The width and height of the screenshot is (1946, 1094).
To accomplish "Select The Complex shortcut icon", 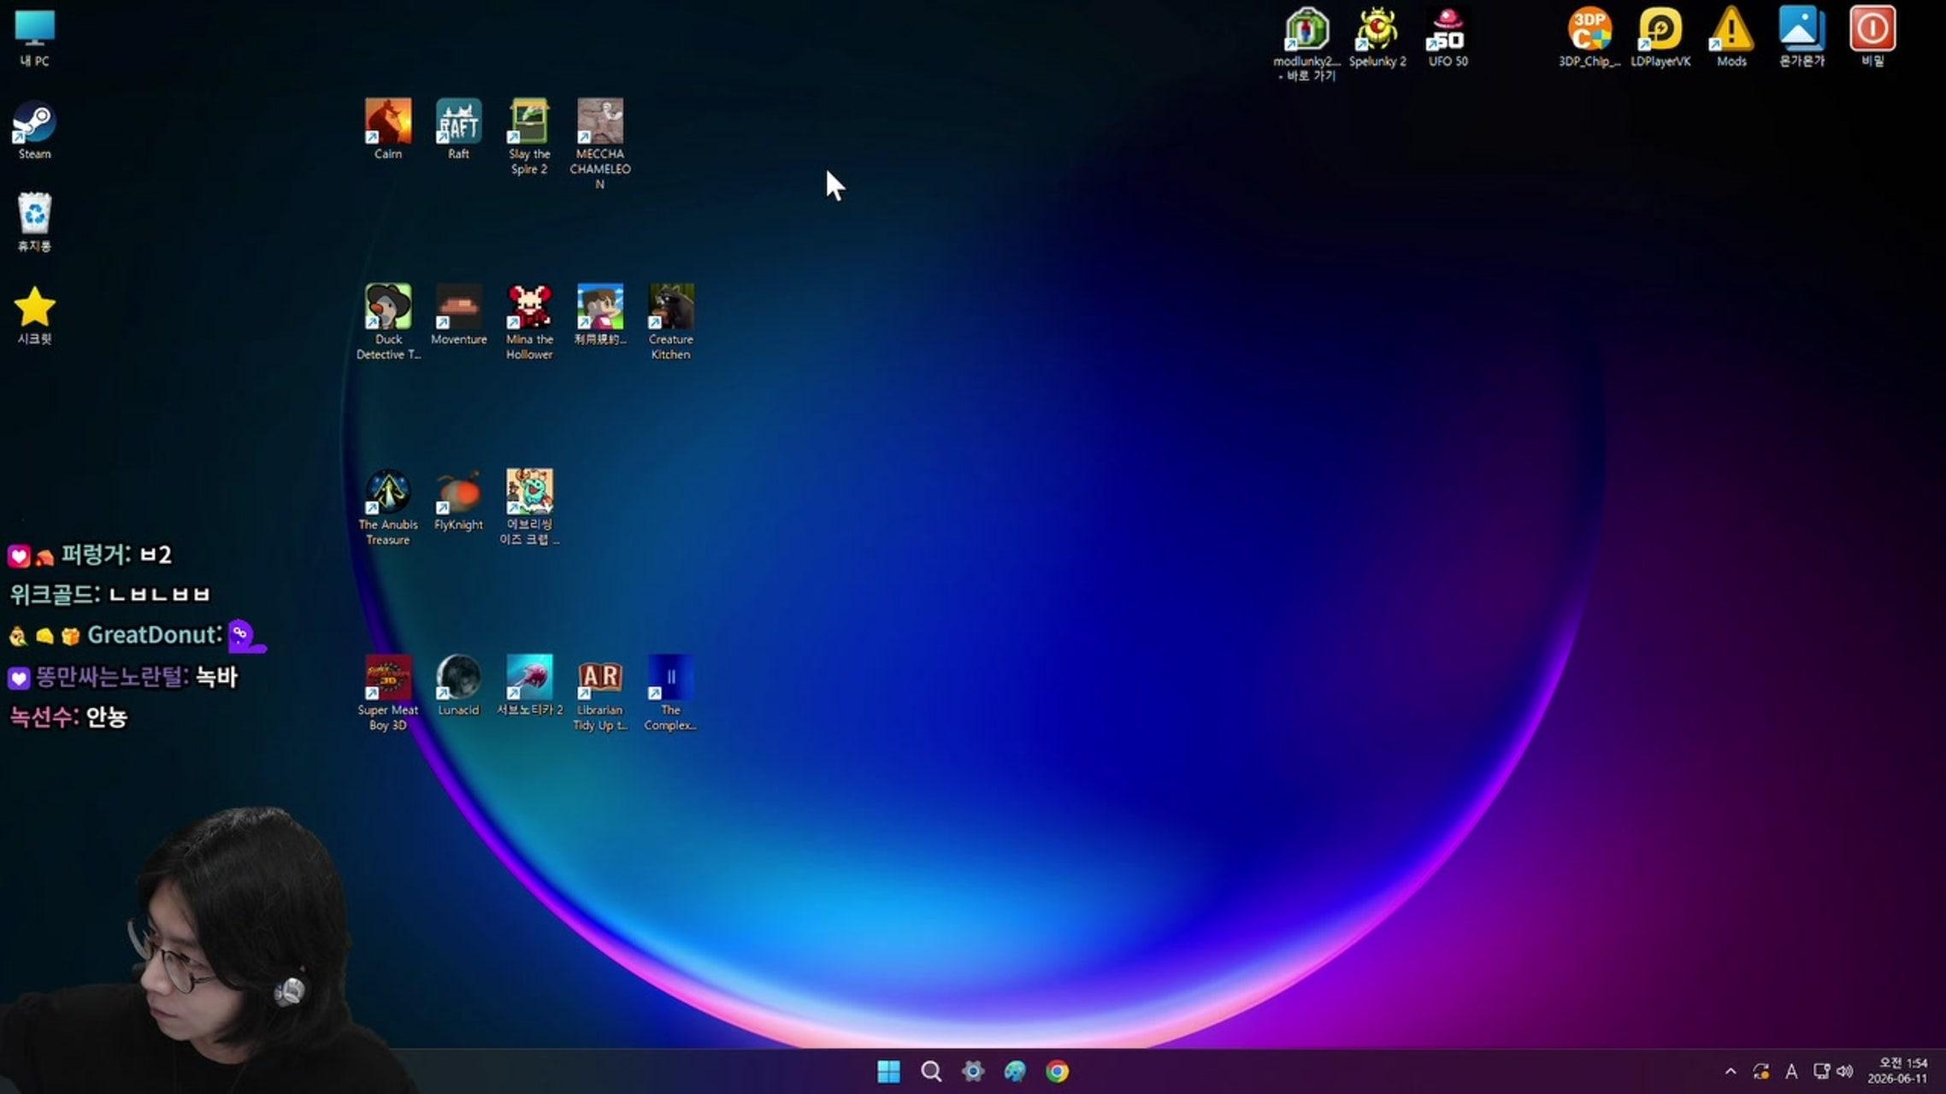I will click(x=670, y=693).
